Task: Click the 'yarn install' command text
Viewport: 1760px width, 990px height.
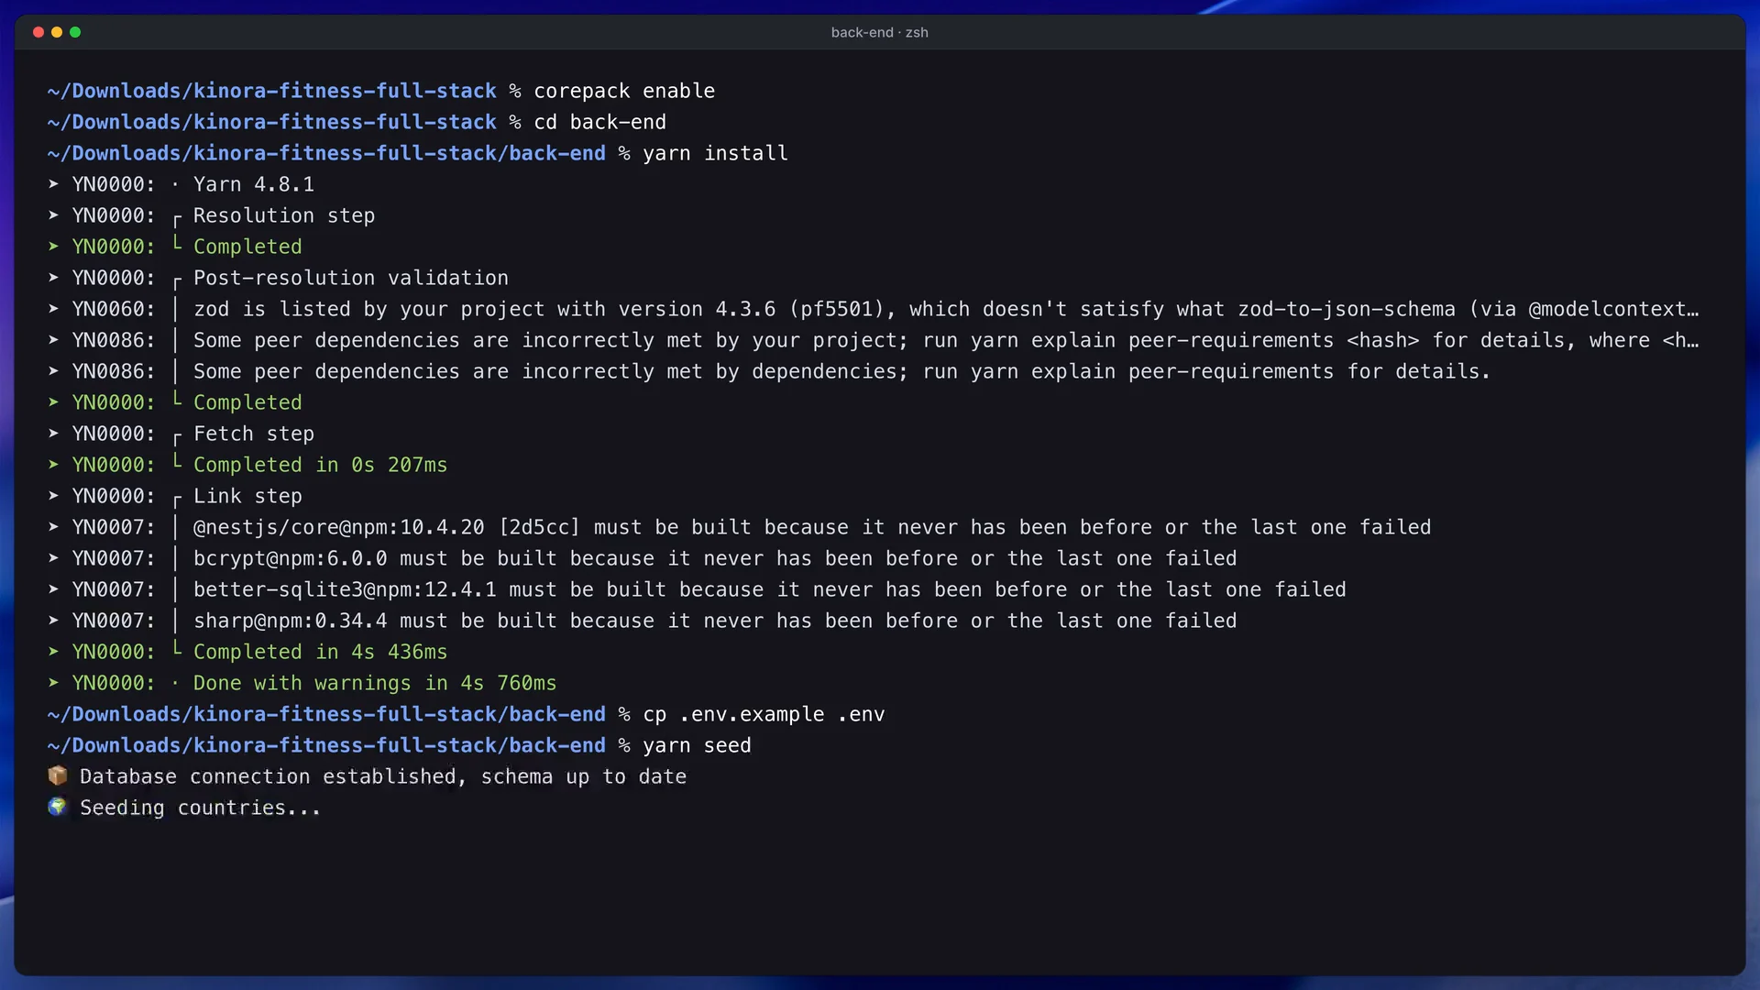Action: pyautogui.click(x=715, y=153)
